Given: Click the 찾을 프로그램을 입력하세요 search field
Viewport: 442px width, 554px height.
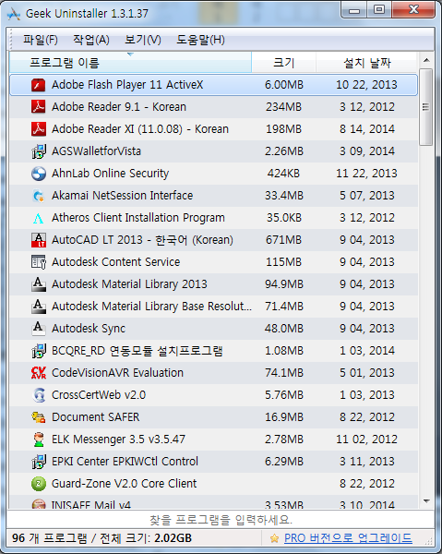Looking at the screenshot, I should 221,520.
